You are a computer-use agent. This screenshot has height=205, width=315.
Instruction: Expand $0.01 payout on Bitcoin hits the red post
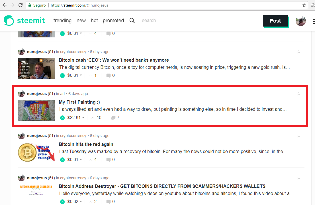pyautogui.click(x=75, y=160)
